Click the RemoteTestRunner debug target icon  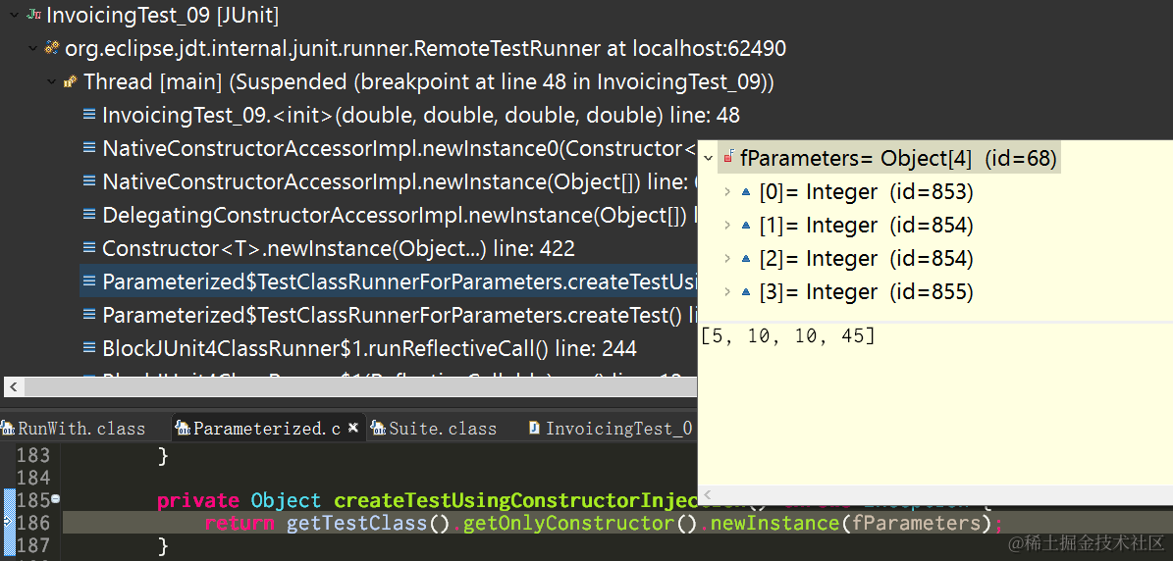pos(52,49)
